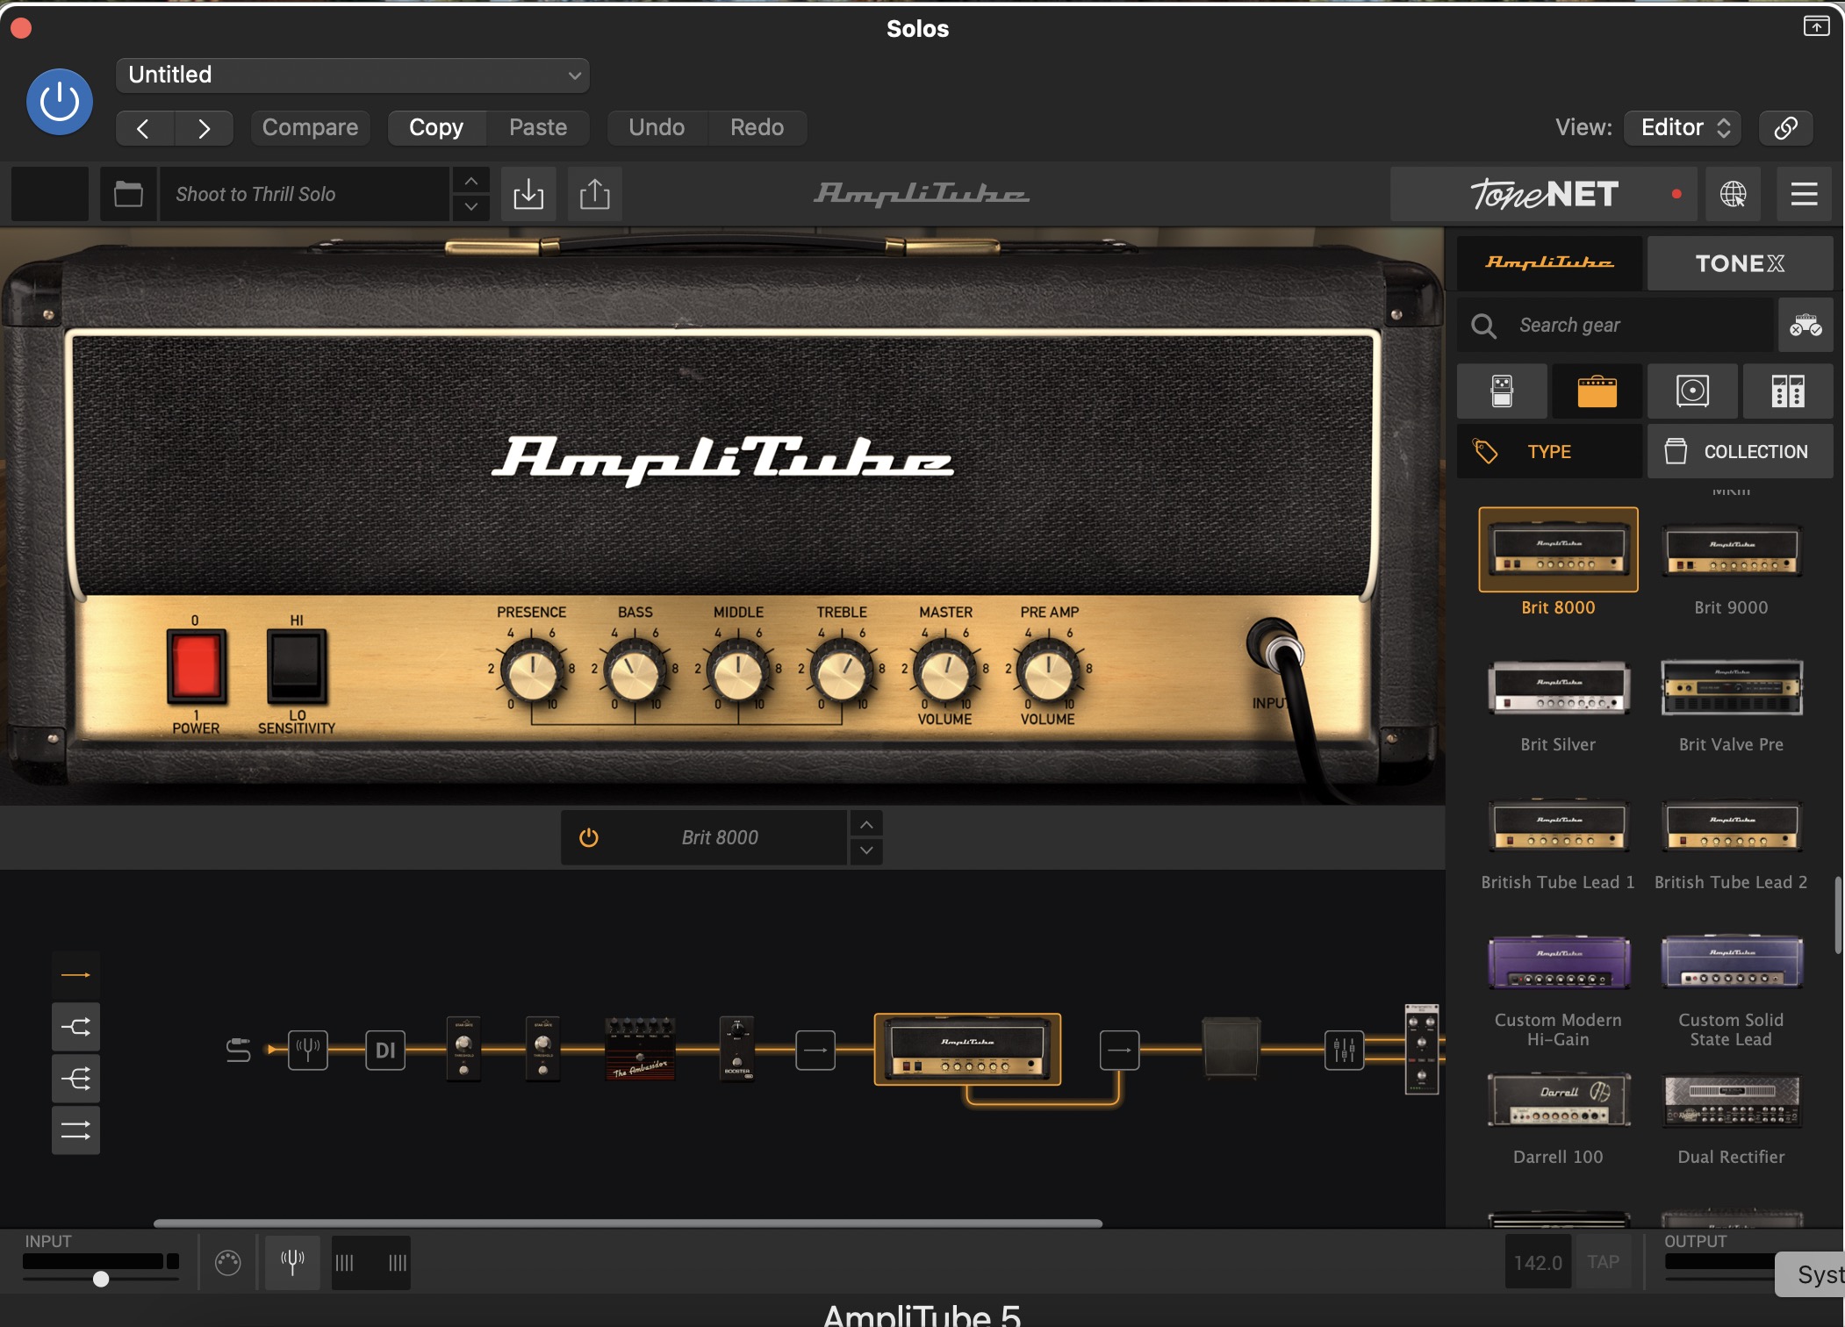
Task: Step to previous preset with up chevron
Action: pos(471,181)
